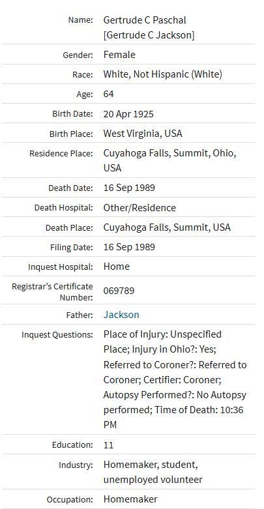The height and width of the screenshot is (509, 264).
Task: Click the Age value 64
Action: 108,94
